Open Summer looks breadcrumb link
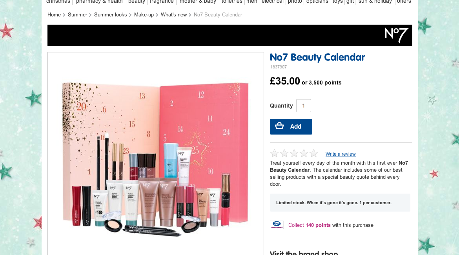Viewport: 459px width, 255px height. click(110, 14)
